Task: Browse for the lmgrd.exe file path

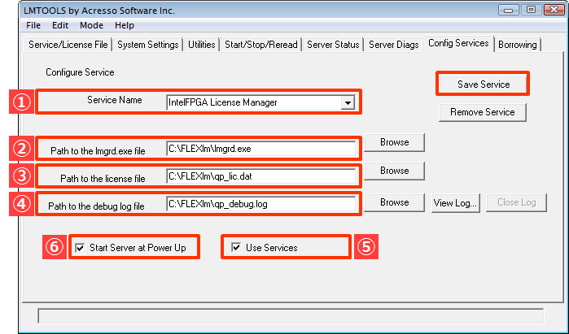Action: pyautogui.click(x=395, y=142)
